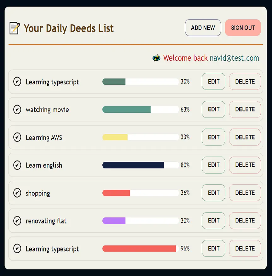
Task: Delete the Learning AWS task
Action: (x=245, y=137)
